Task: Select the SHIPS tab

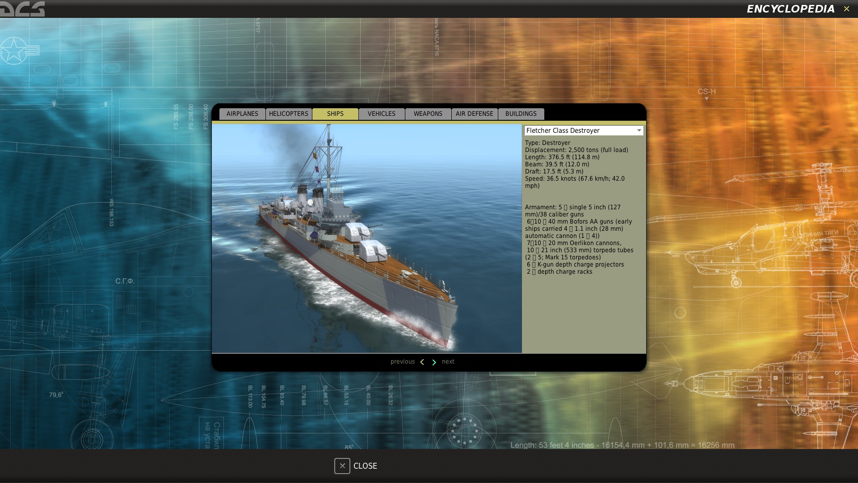Action: coord(335,114)
